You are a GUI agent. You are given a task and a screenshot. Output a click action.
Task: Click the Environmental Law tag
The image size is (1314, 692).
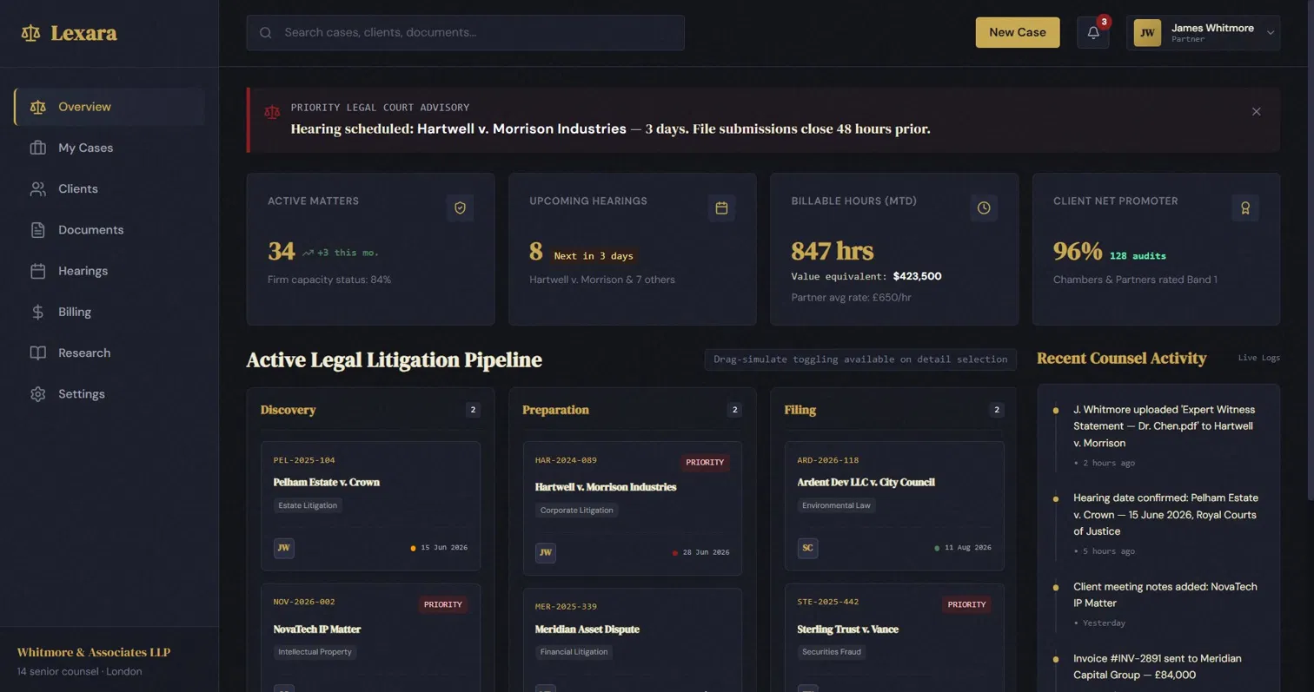[836, 505]
